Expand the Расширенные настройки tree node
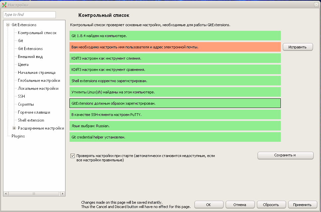Screen dimensions: 321x212 14,128
